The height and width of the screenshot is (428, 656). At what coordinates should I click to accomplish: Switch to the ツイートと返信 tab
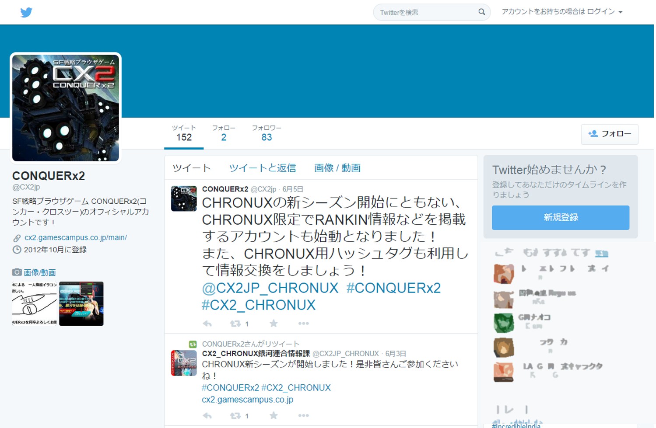(263, 168)
